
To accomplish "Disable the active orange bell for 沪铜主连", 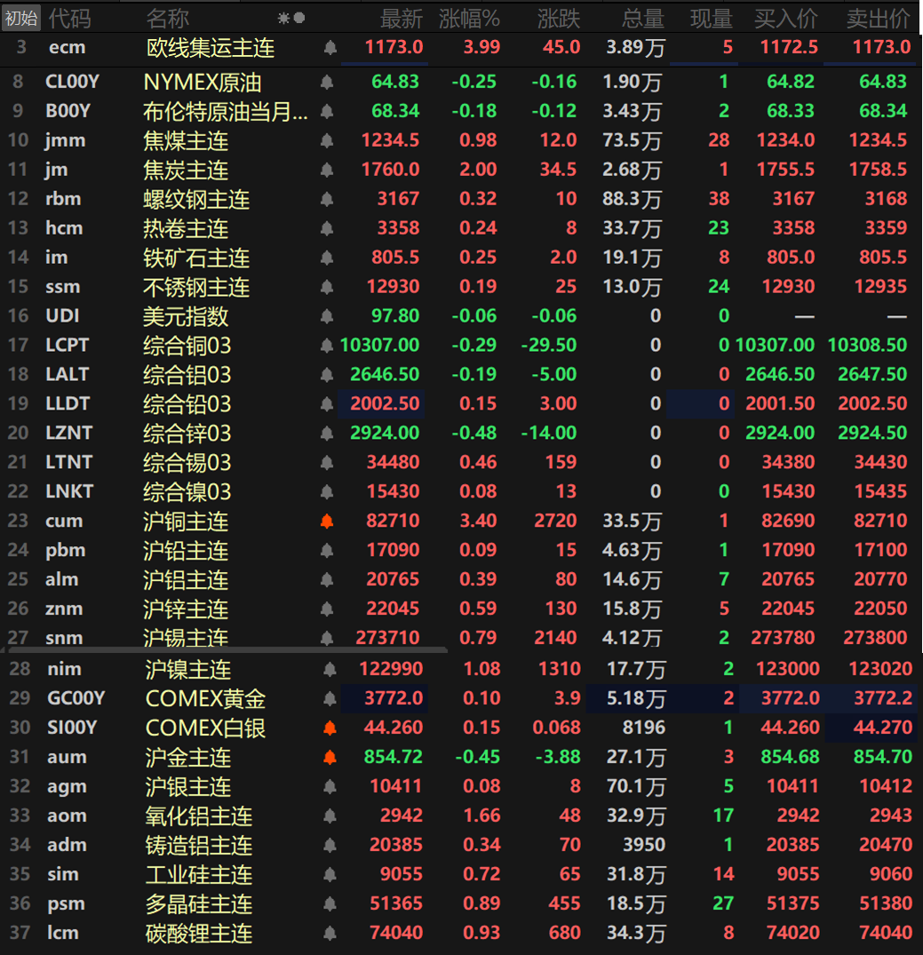I will [327, 521].
